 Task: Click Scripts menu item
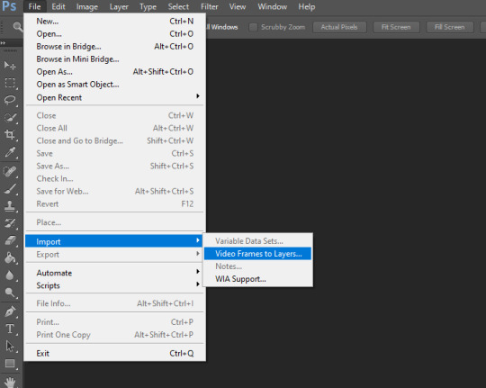click(114, 285)
